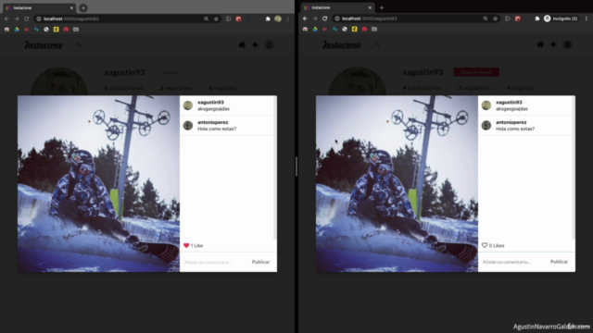Click 'Hola como estas?' comment in left window
593x333 pixels.
coord(217,129)
